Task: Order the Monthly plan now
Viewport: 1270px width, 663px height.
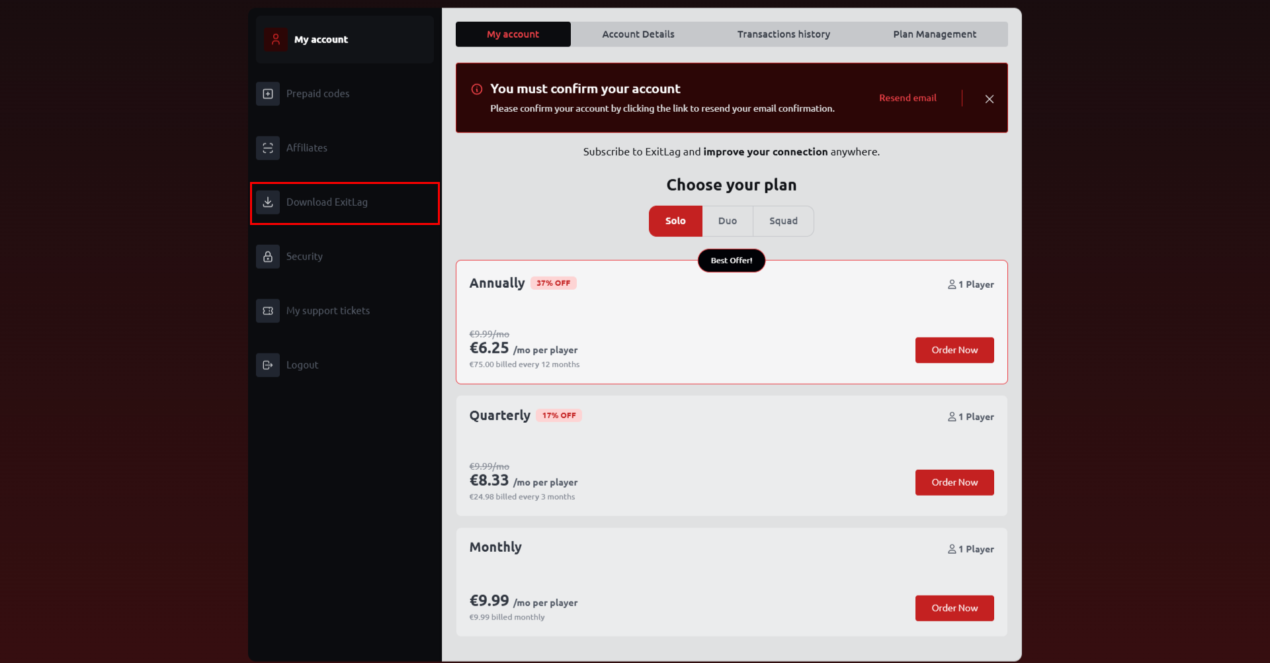Action: click(x=954, y=608)
